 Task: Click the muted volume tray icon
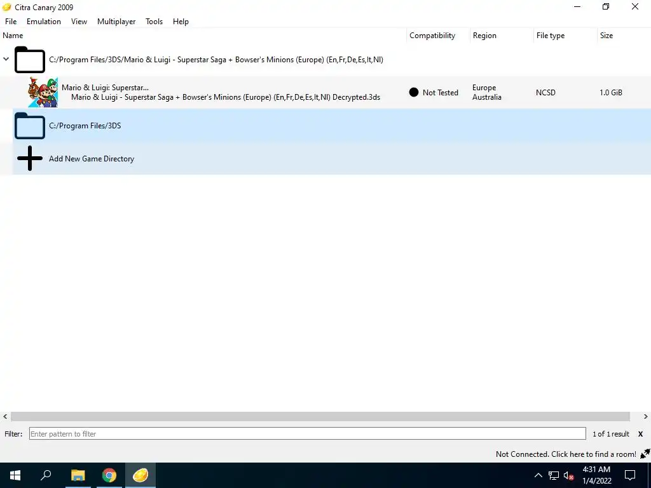568,475
